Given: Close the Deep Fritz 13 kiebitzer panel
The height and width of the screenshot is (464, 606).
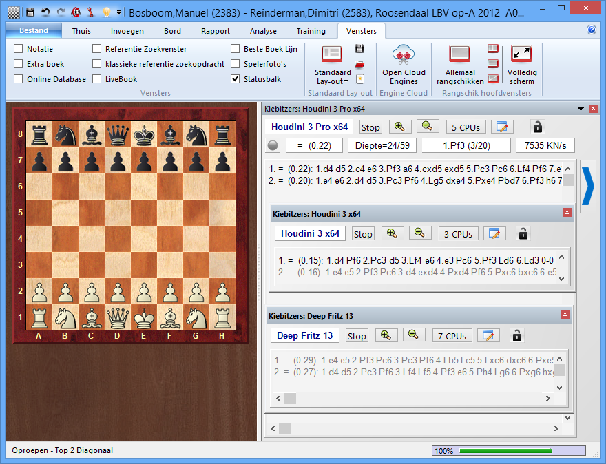Looking at the screenshot, I should [565, 315].
